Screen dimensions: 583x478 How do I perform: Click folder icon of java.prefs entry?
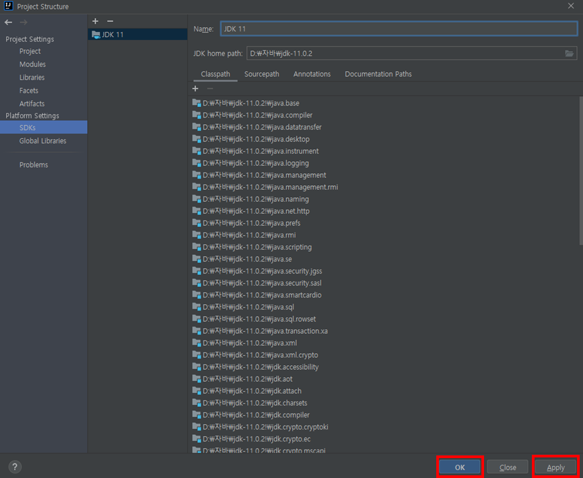(197, 223)
